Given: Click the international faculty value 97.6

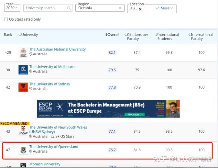Looking at the screenshot, I should click(x=201, y=70).
